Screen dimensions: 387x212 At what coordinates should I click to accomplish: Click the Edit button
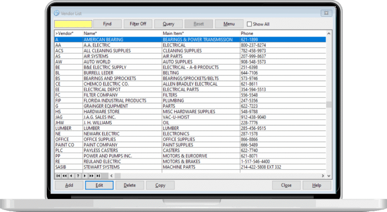click(99, 185)
